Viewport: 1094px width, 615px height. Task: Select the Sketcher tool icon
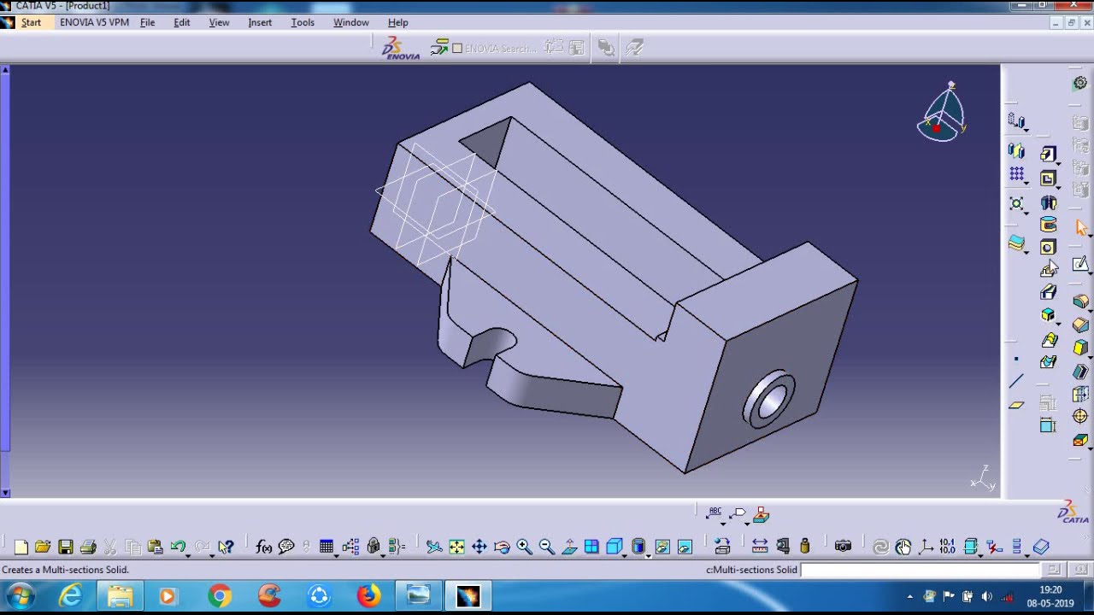point(1080,264)
